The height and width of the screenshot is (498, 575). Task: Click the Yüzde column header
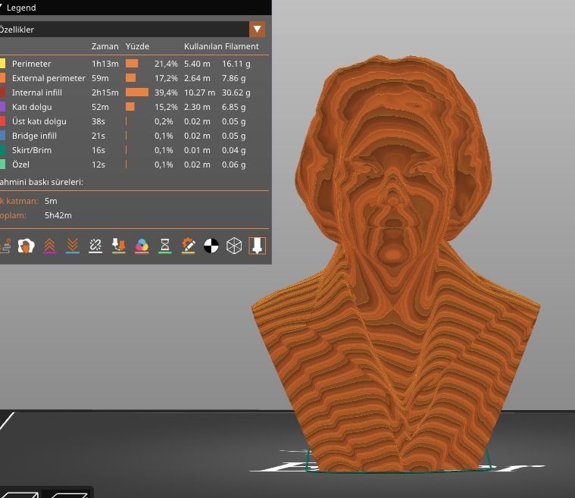pyautogui.click(x=137, y=46)
